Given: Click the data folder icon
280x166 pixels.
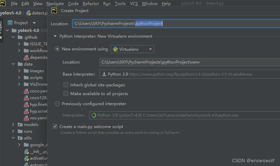Looking at the screenshot, I should (x=20, y=64).
